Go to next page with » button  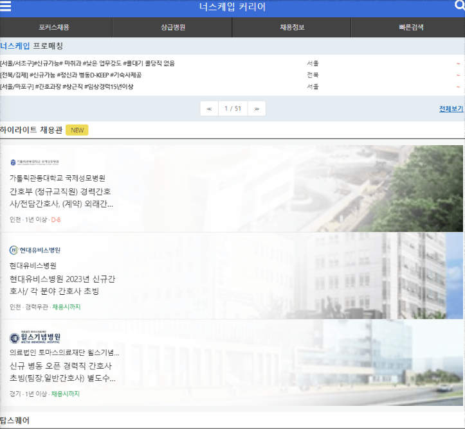point(257,109)
